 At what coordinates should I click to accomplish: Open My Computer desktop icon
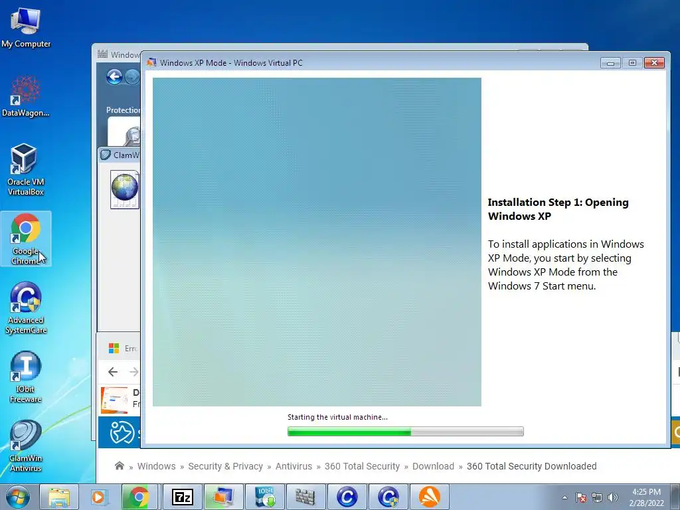[x=26, y=27]
